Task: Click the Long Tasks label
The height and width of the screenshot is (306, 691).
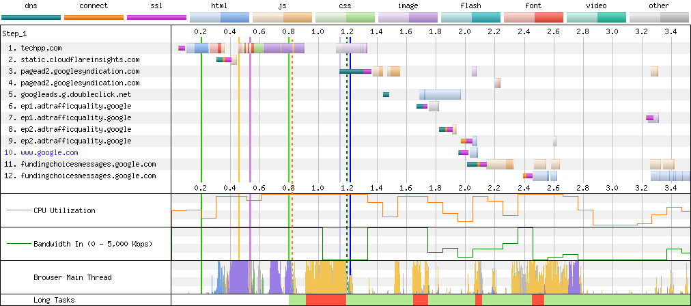Action: coord(53,301)
